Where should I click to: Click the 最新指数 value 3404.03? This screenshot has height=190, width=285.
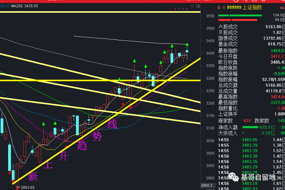click(277, 51)
